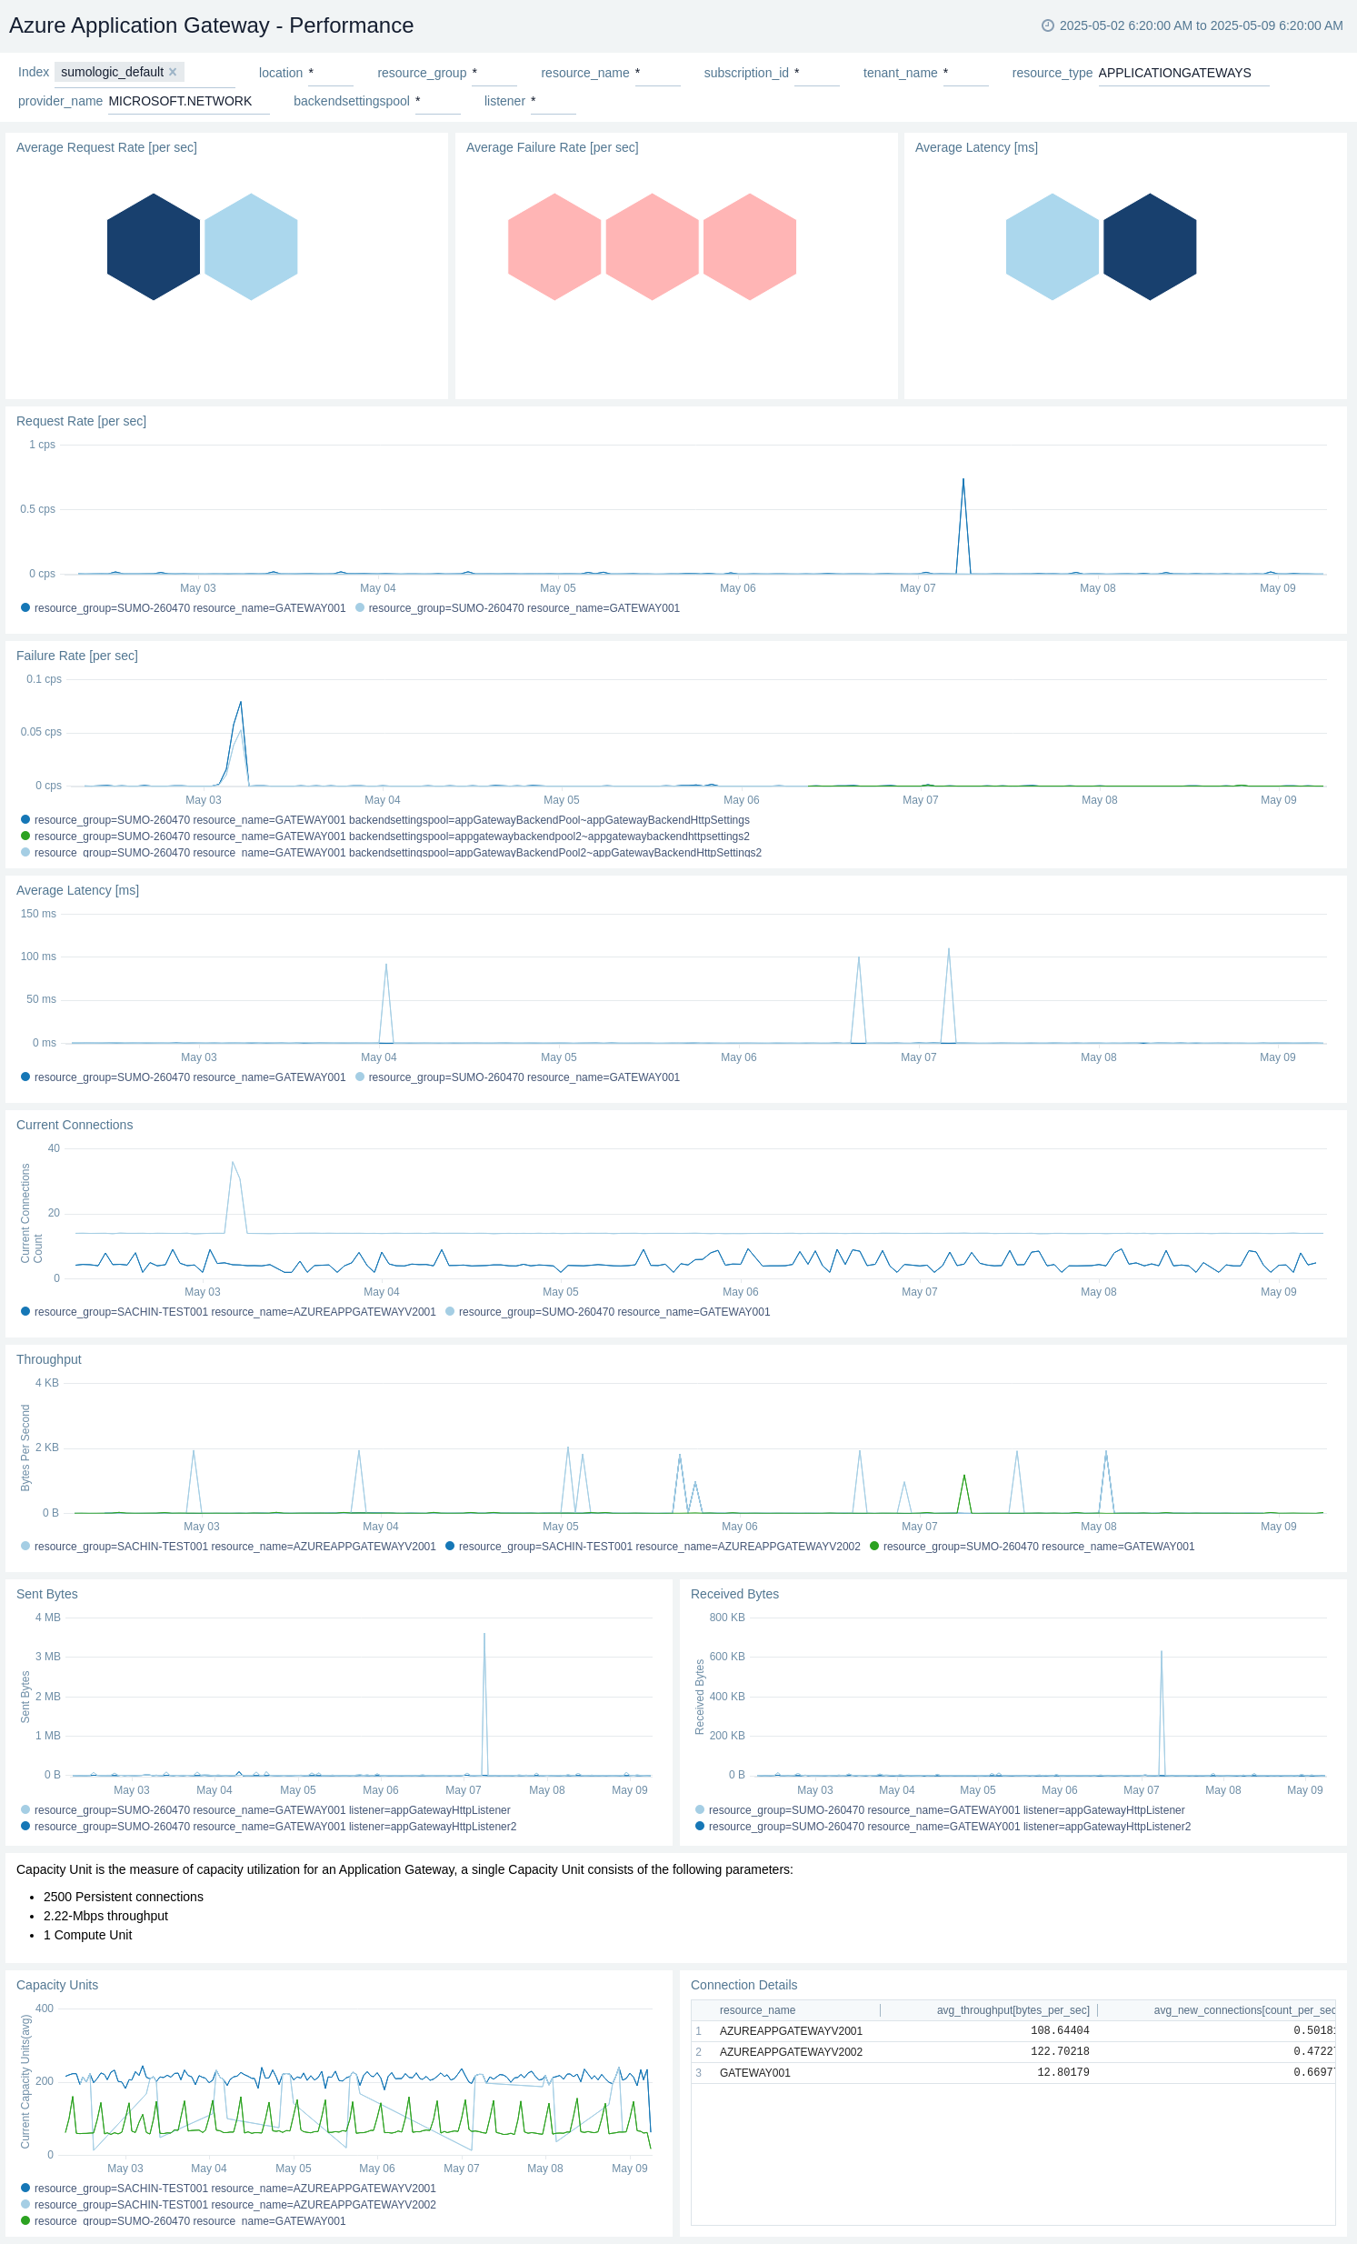Screen dimensions: 1357x2244
Task: Open the Sent Bytes panel title
Action: (47, 1594)
